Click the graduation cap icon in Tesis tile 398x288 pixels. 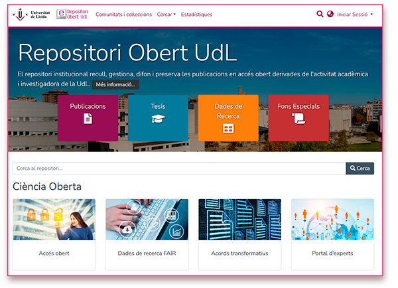coord(158,119)
